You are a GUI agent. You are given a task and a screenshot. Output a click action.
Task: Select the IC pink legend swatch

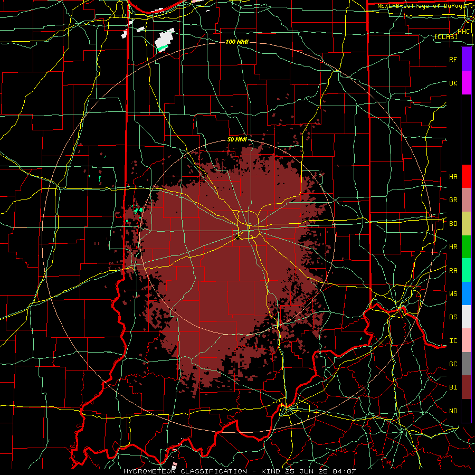click(466, 340)
